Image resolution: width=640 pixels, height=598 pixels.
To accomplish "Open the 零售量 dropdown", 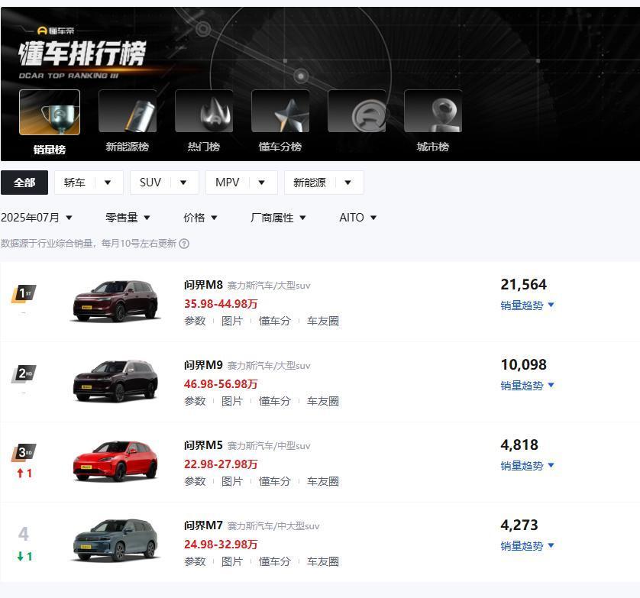I will click(x=128, y=218).
